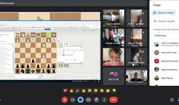Send the thumbs down reaction
This screenshot has width=179, height=105.
pos(114,91)
